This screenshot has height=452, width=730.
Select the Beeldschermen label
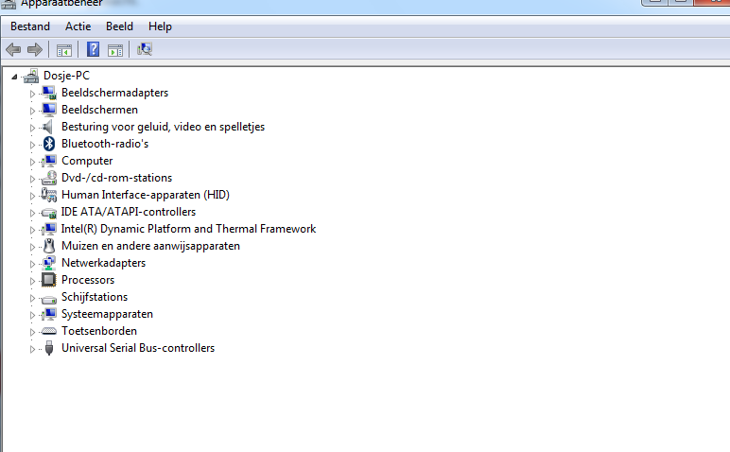coord(99,110)
